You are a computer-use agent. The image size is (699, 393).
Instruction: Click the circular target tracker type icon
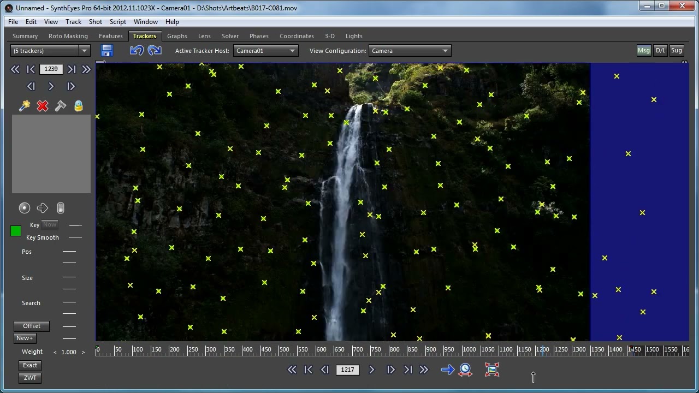coord(25,208)
